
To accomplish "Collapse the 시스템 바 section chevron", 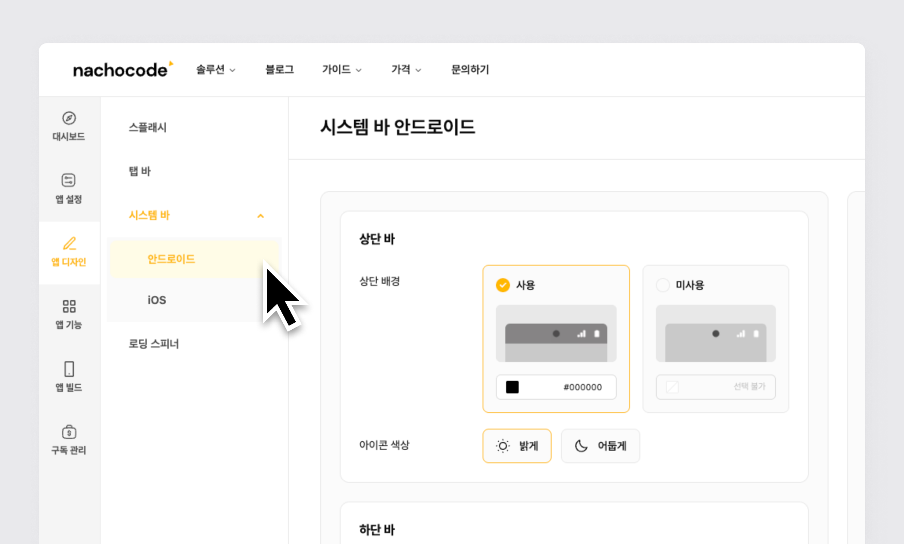I will point(260,216).
